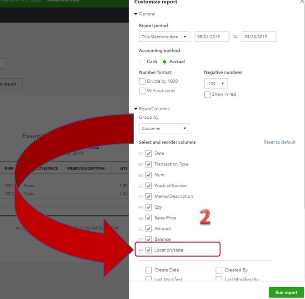
Task: Grab the drag handle beside Qty
Action: click(141, 208)
